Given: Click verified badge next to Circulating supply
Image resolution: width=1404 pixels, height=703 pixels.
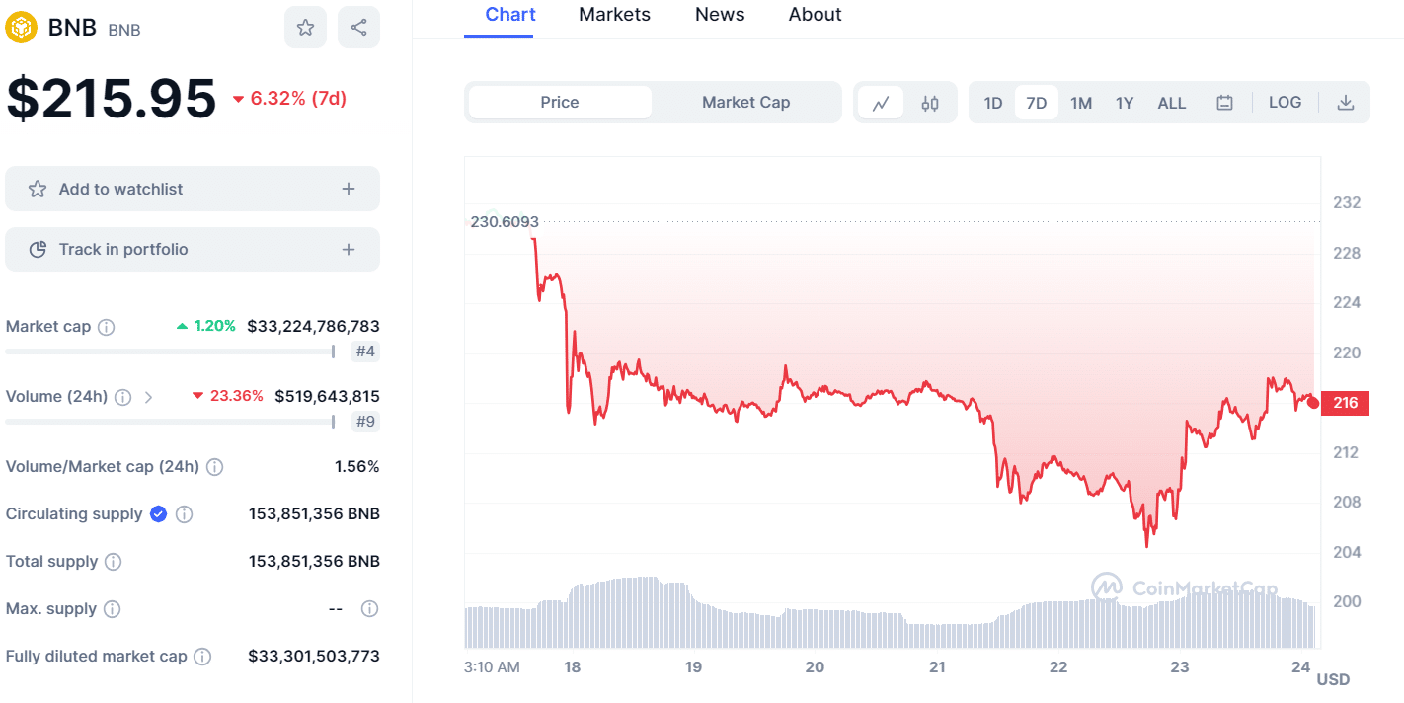Looking at the screenshot, I should point(158,514).
